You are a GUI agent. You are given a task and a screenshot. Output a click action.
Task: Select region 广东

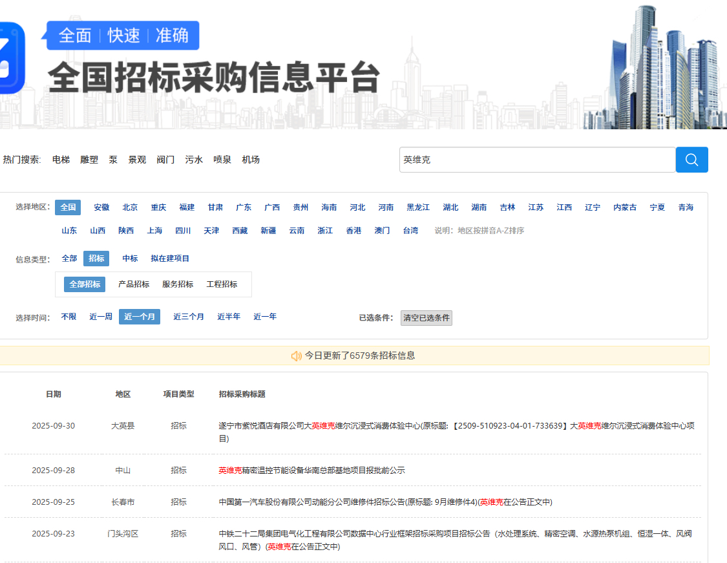(x=244, y=207)
